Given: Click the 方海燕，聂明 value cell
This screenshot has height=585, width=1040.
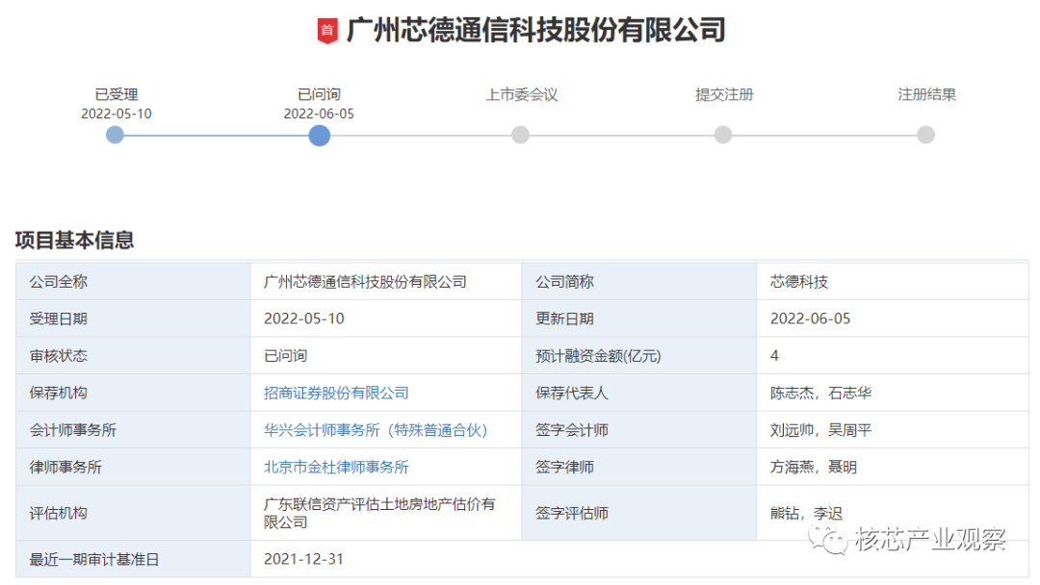Looking at the screenshot, I should tap(892, 467).
